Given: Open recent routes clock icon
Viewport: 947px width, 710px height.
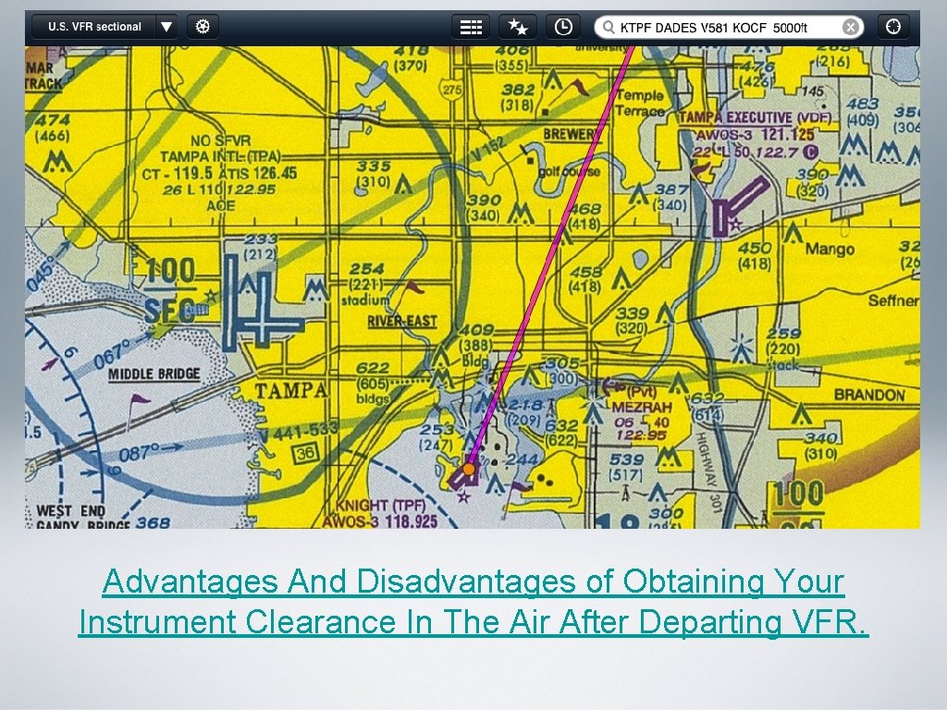Looking at the screenshot, I should (563, 27).
